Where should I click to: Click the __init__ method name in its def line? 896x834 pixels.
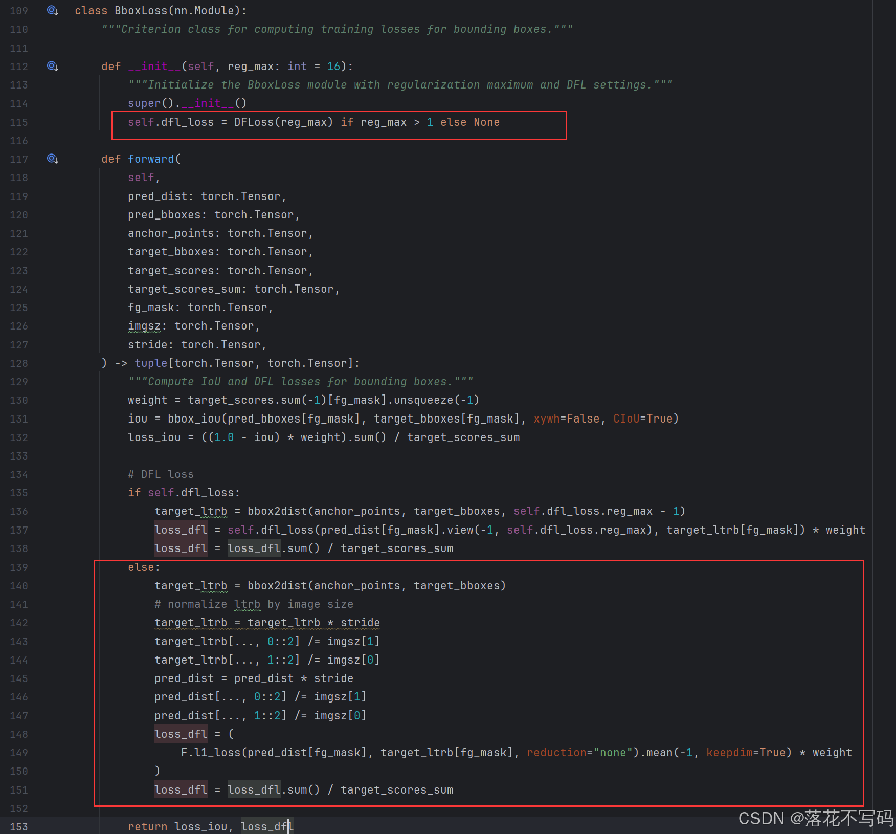click(x=154, y=67)
